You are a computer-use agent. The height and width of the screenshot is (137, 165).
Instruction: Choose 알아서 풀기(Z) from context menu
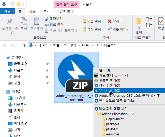pyautogui.click(x=129, y=91)
